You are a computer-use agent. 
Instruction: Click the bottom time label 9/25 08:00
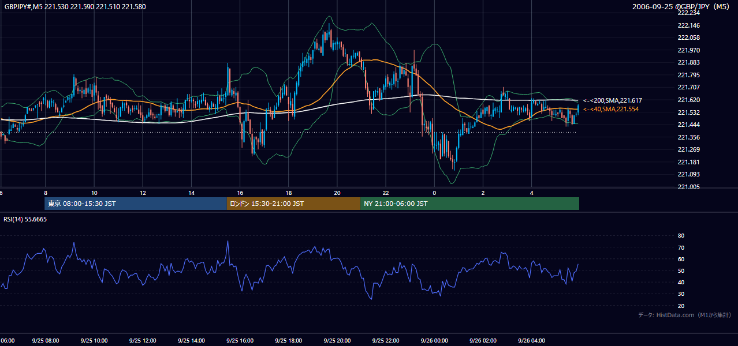46,341
